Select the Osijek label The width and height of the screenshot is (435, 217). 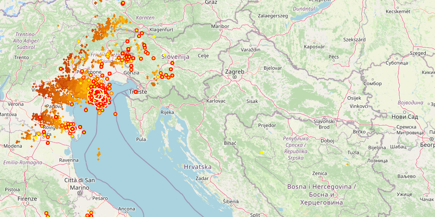[x=354, y=98]
